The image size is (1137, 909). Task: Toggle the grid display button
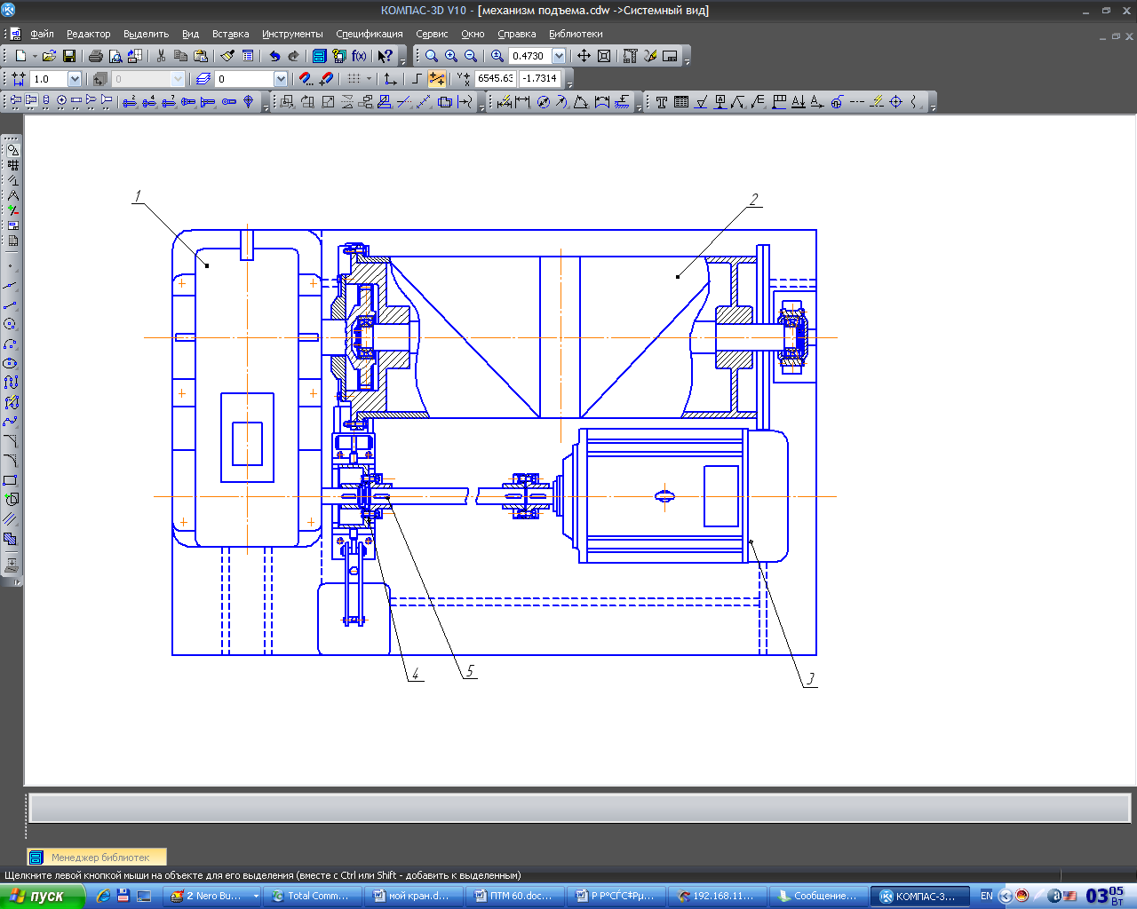click(x=354, y=79)
